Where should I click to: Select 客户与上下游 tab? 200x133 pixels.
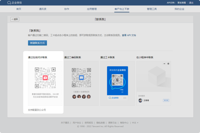click(x=122, y=9)
